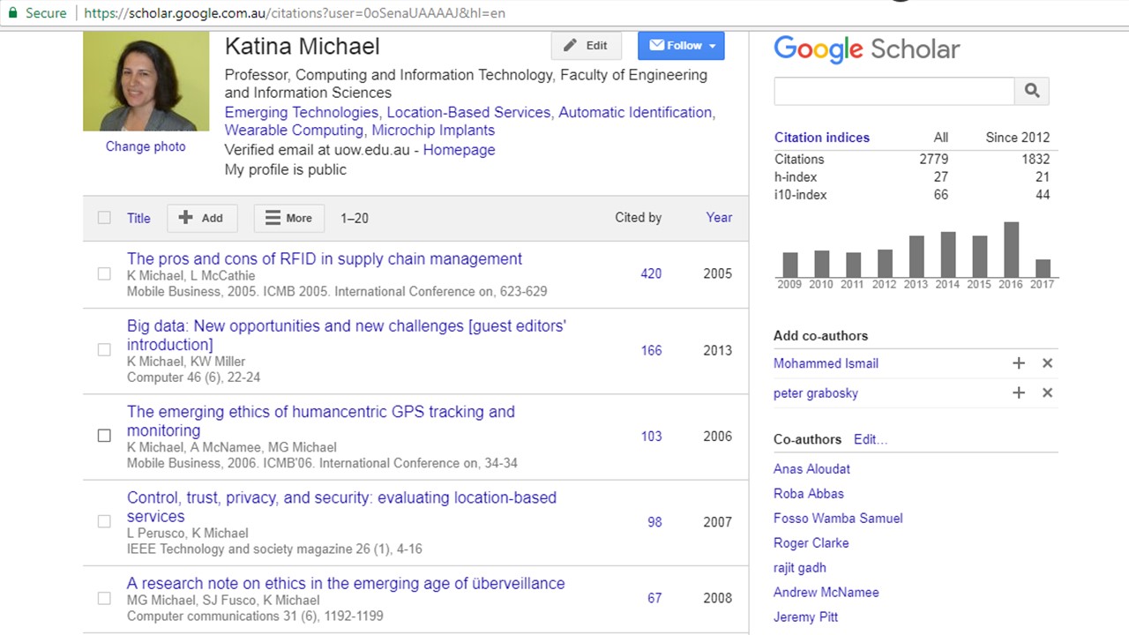The height and width of the screenshot is (635, 1129).
Task: Open co-author Jeremy Pitt profile
Action: (x=805, y=617)
